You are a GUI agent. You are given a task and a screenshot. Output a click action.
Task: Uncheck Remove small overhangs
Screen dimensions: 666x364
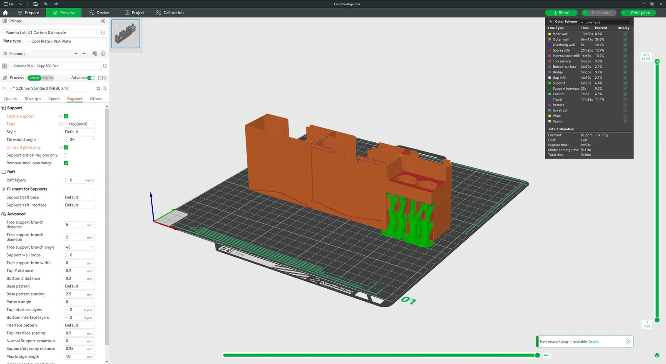click(x=66, y=163)
